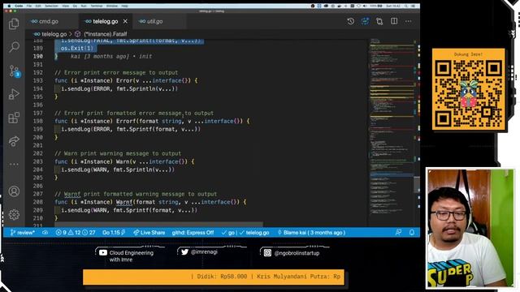Open the Manage gear icon
This screenshot has height=292, width=520.
click(14, 215)
